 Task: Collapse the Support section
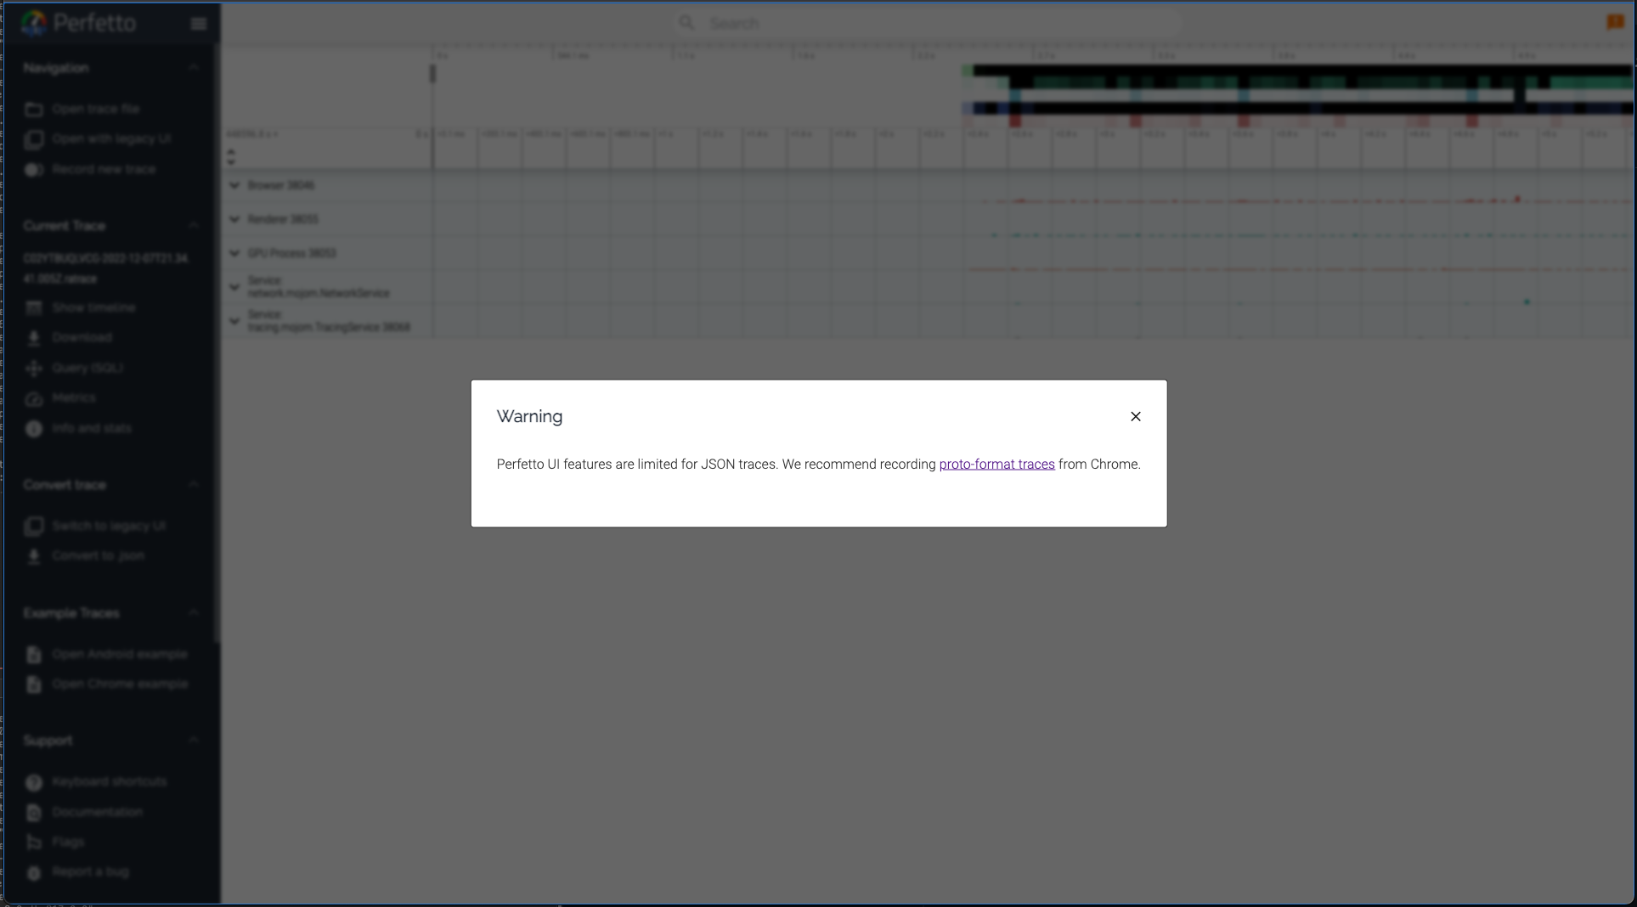point(194,739)
